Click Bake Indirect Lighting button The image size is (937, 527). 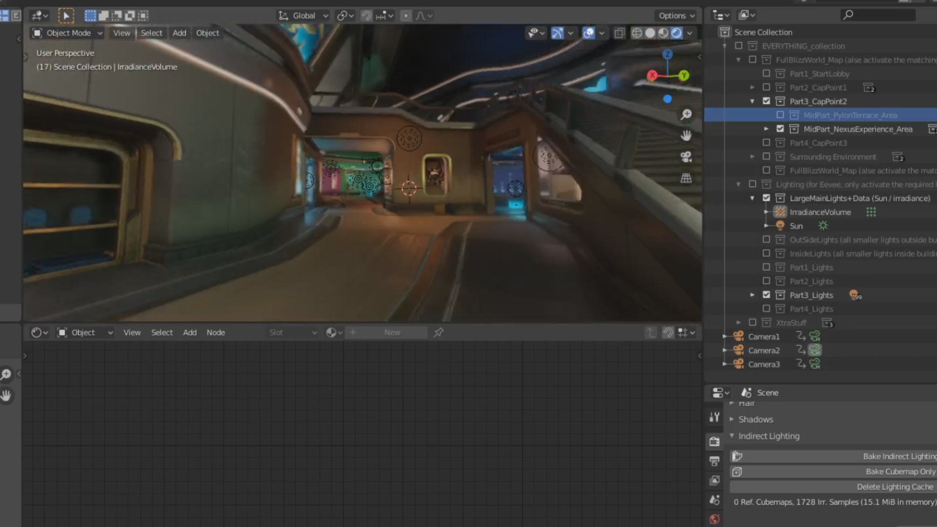pyautogui.click(x=833, y=456)
